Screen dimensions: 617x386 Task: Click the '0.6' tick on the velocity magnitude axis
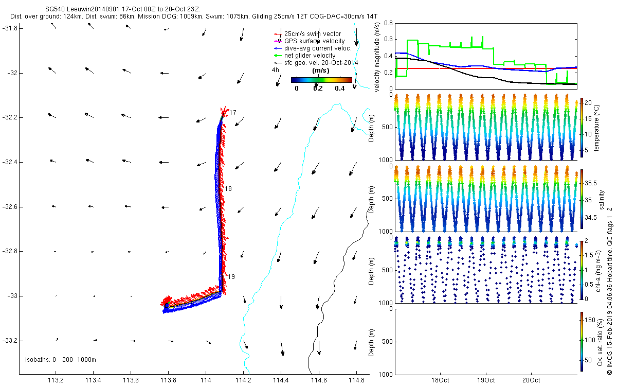[x=388, y=40]
